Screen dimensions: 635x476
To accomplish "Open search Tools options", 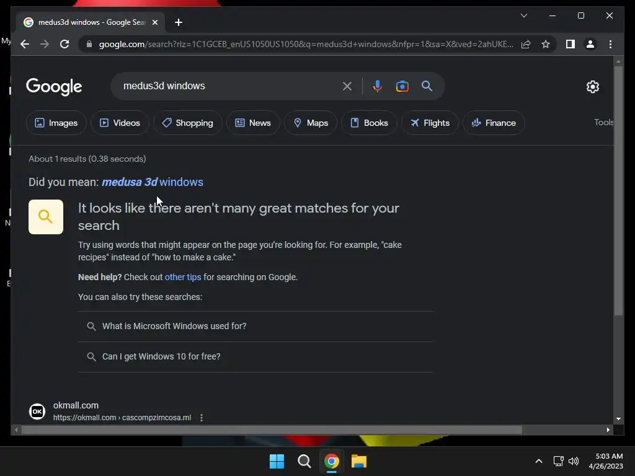I will tap(603, 122).
